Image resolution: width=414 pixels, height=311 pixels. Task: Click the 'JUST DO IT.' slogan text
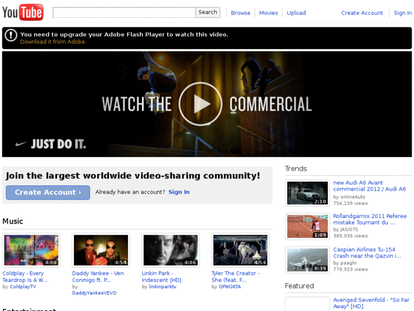point(59,144)
